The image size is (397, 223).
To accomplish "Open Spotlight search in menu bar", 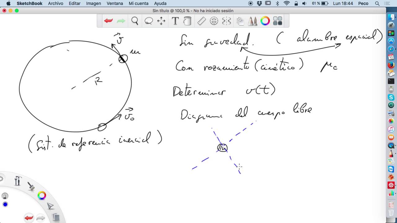I will tap(377, 3).
